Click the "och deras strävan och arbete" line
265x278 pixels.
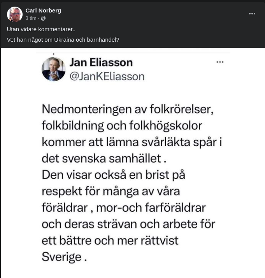pos(128,224)
